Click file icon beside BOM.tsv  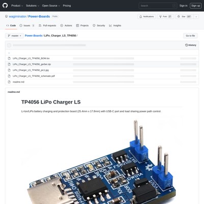pos(9,58)
